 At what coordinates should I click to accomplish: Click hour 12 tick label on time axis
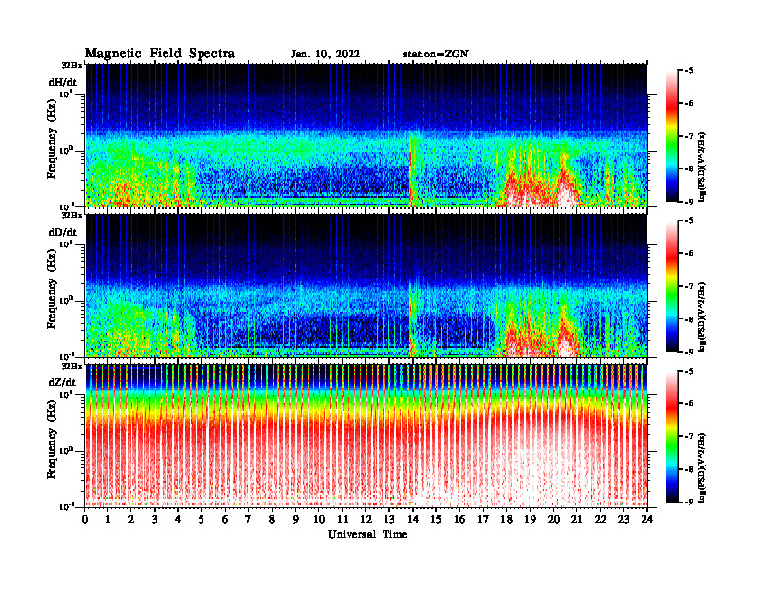[366, 520]
